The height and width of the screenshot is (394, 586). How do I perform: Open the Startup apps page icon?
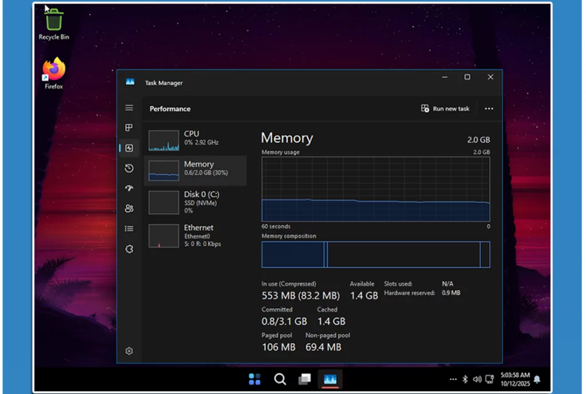tap(129, 188)
